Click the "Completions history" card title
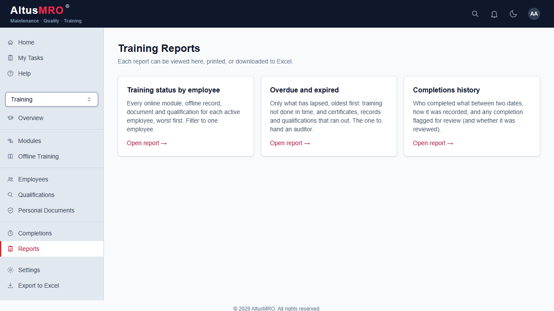 446,90
